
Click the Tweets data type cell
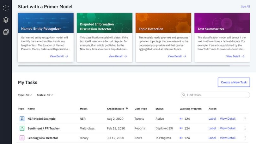coord(139,119)
